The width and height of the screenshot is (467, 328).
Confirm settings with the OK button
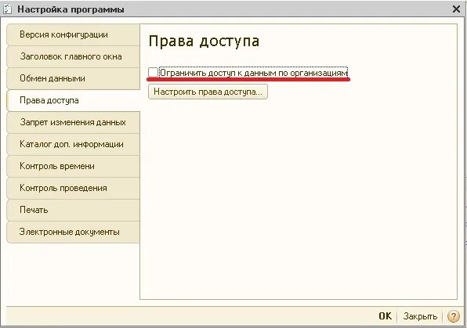385,316
